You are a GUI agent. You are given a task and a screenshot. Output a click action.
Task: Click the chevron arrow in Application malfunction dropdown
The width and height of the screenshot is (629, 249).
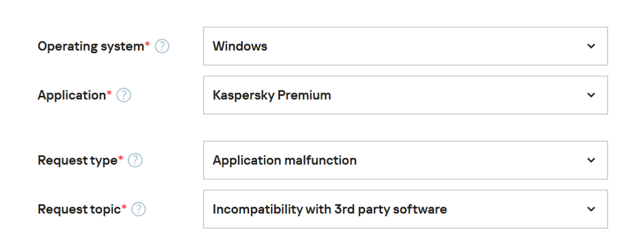pos(591,160)
